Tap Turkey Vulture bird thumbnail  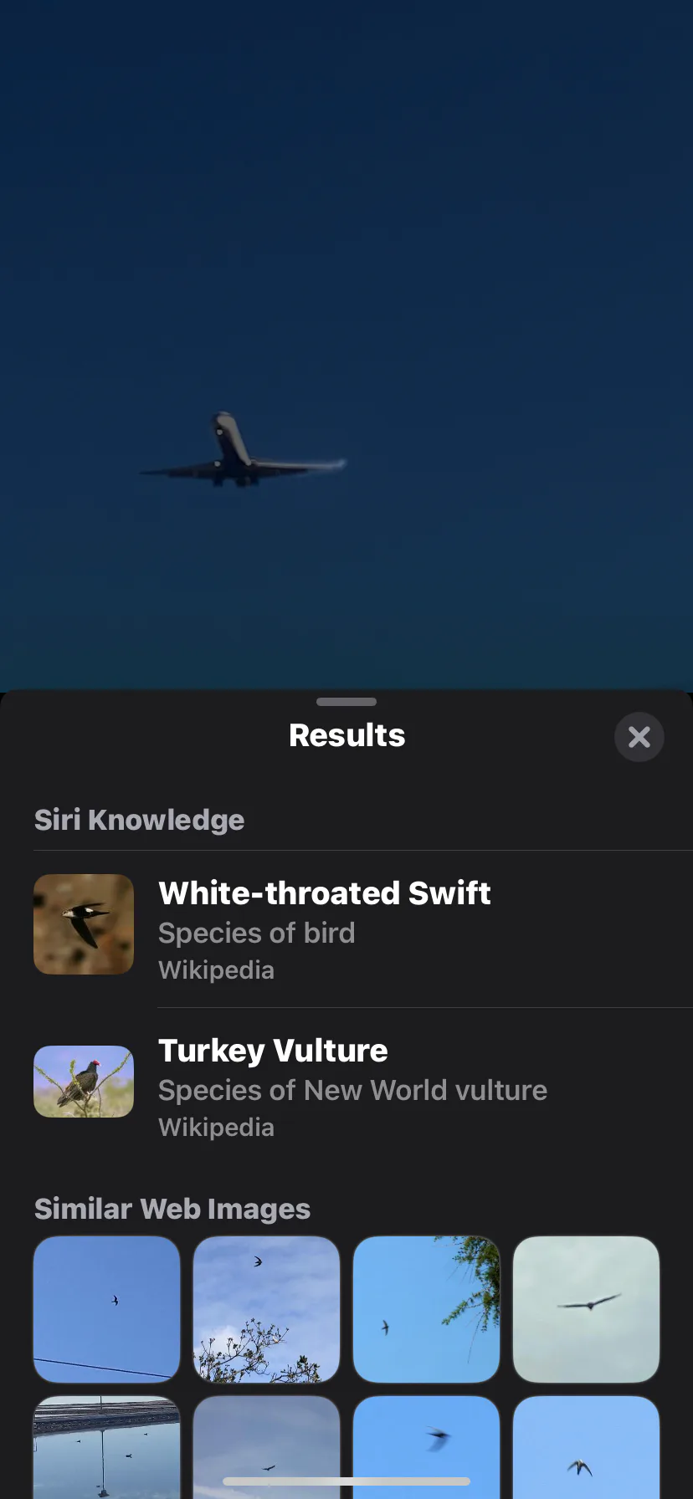click(84, 1082)
